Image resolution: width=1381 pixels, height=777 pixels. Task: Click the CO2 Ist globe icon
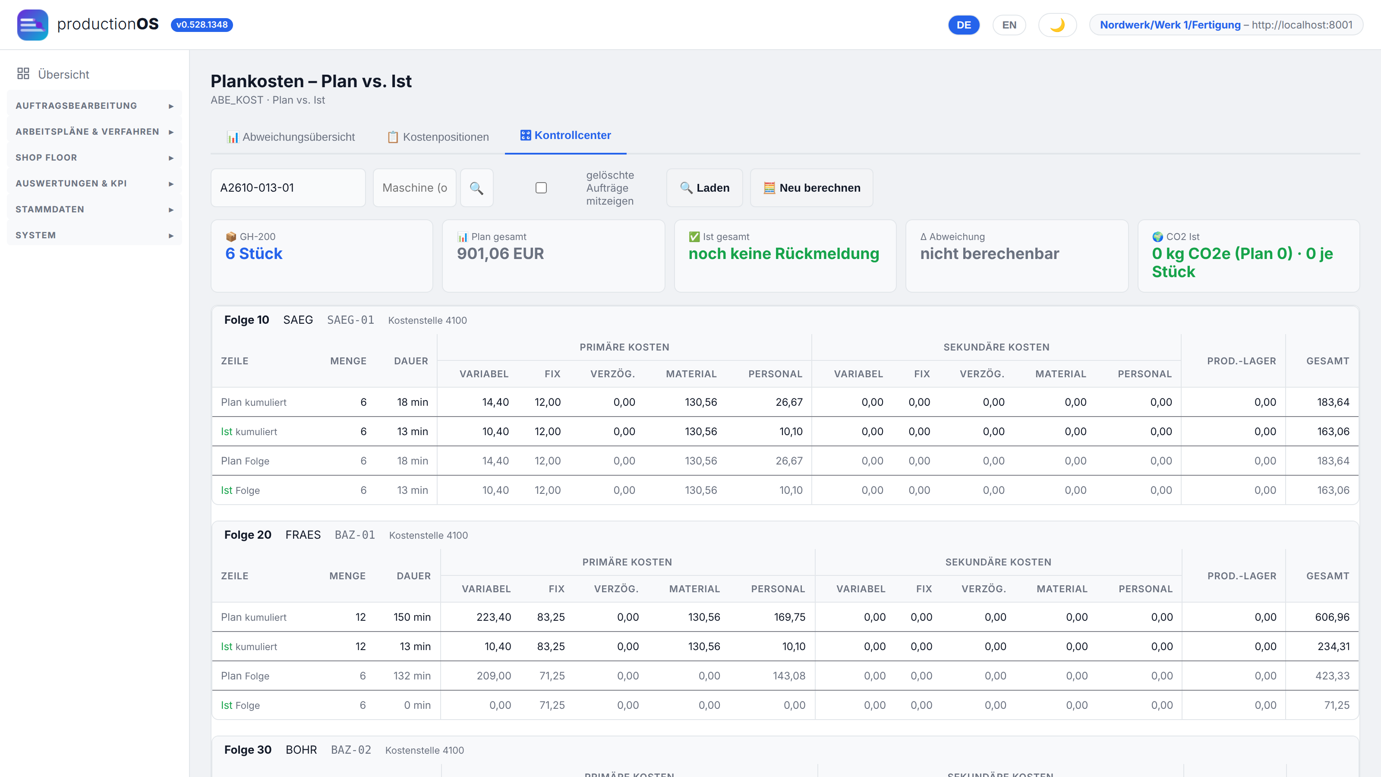click(1157, 237)
